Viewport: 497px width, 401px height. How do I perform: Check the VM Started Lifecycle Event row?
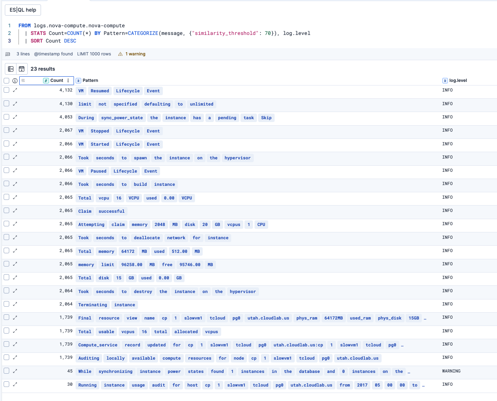6,144
